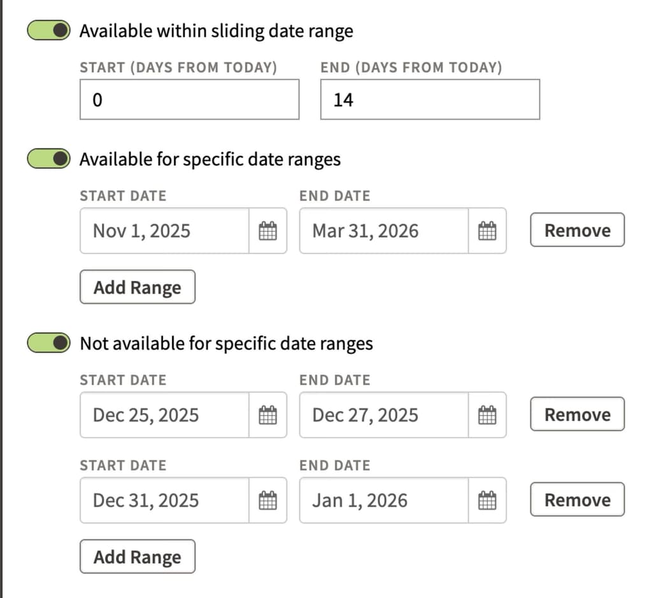
Task: Click the Jan 1, 2026 end date field
Action: tap(382, 501)
